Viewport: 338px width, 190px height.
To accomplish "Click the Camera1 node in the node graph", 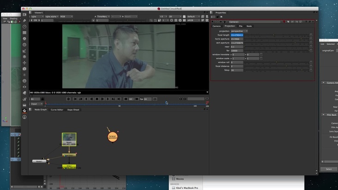I will (113, 137).
